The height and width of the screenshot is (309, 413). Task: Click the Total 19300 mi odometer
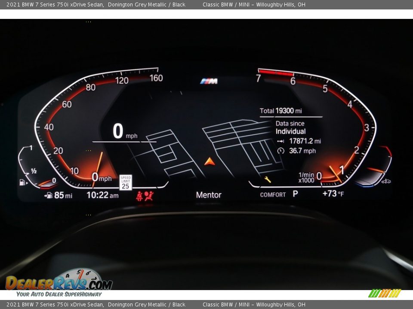click(281, 111)
